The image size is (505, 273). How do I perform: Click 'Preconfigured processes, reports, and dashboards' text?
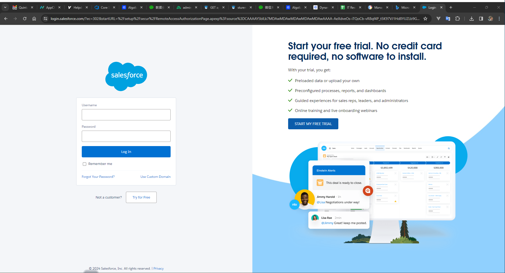click(340, 91)
